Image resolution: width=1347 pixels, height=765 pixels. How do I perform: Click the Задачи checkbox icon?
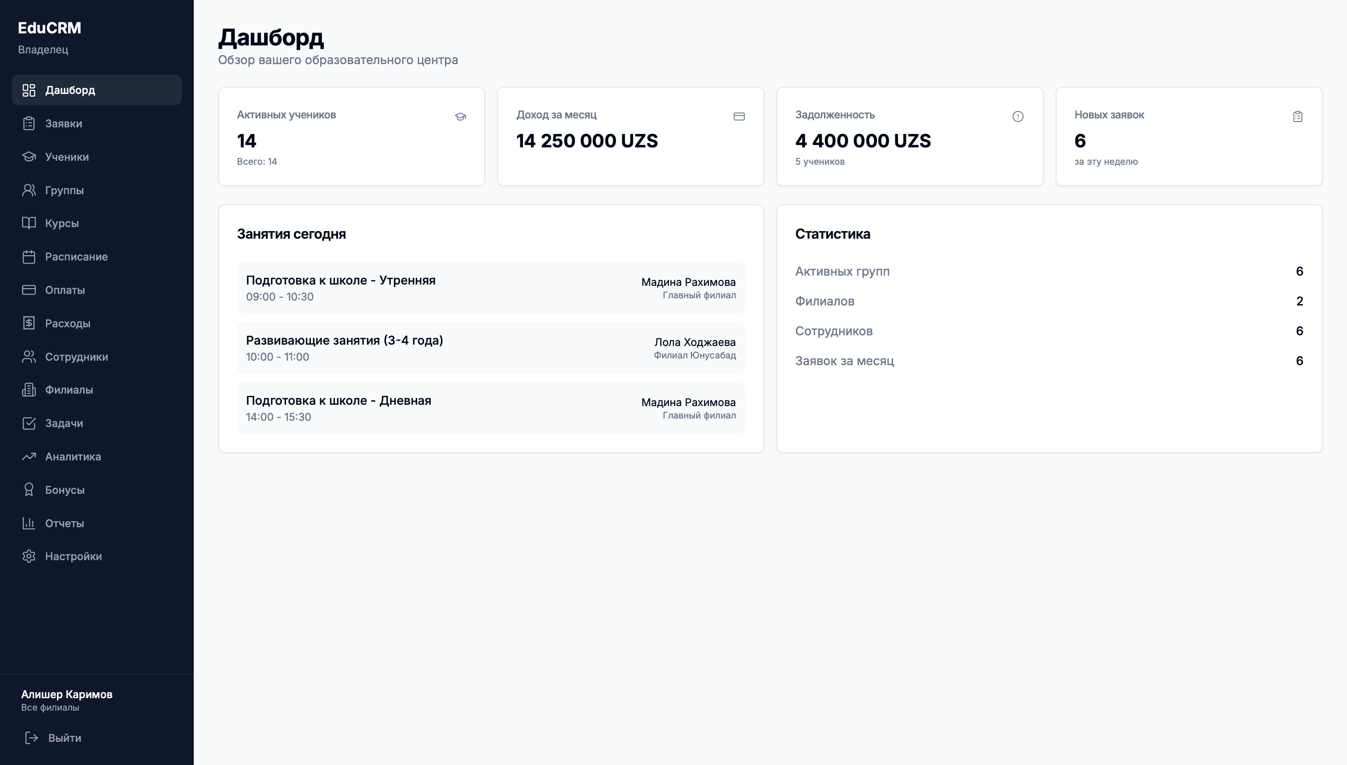point(29,423)
